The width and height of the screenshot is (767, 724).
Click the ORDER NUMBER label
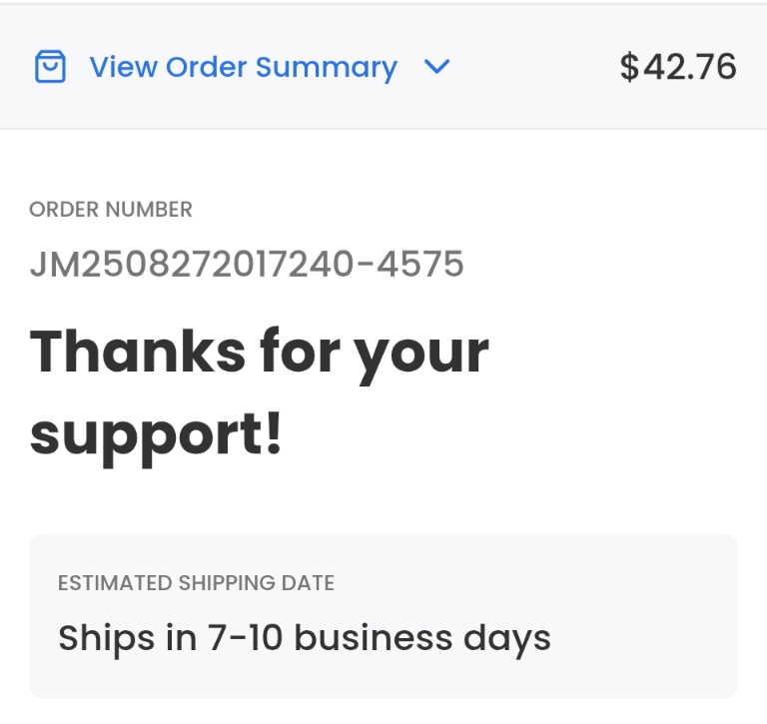111,210
